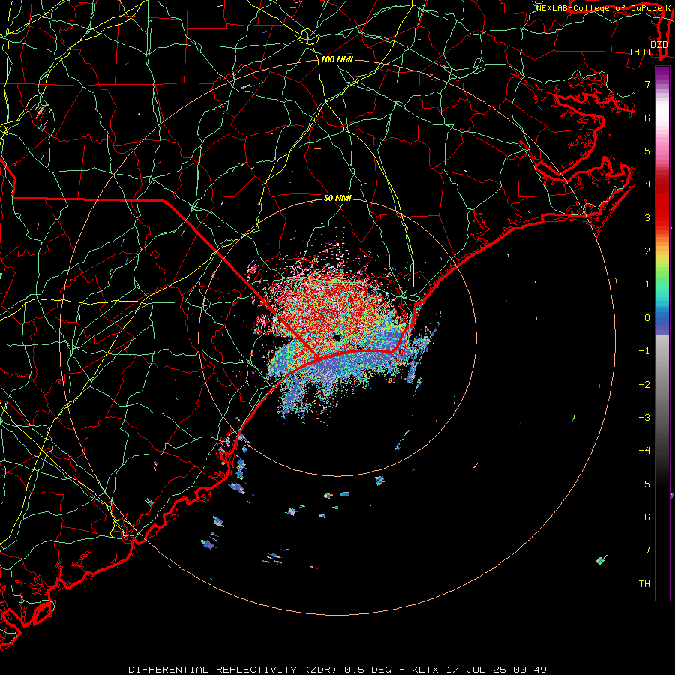Click the 5 value on the color scale

pyautogui.click(x=647, y=151)
